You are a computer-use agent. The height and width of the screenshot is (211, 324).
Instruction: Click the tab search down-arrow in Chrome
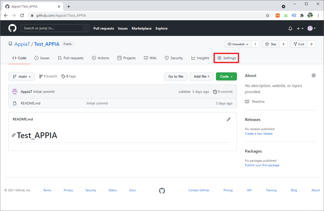pos(283,7)
